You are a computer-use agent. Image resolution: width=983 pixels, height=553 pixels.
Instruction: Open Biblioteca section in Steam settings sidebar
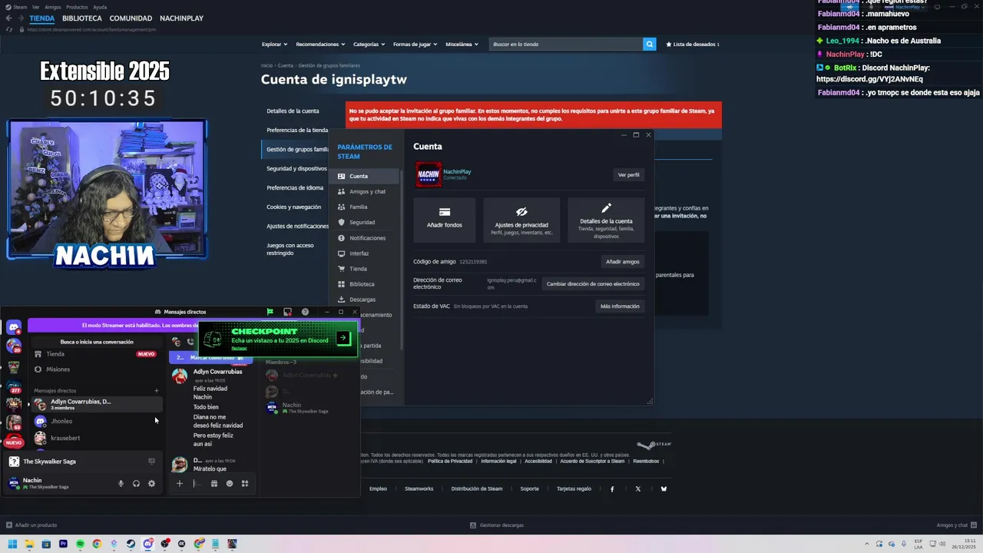(365, 283)
